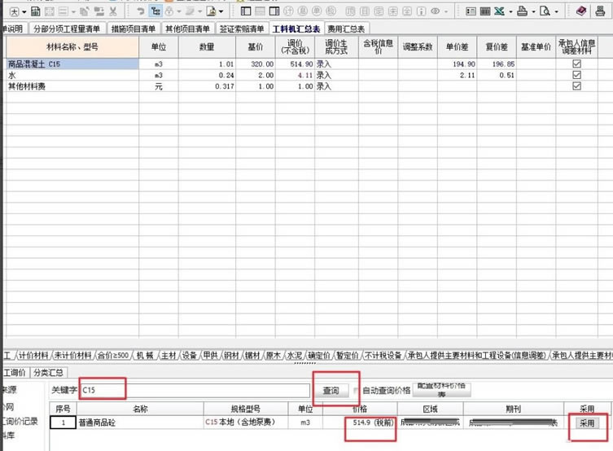Open dropdown arrow beside boxed 大 icon
This screenshot has height=451, width=613.
click(x=24, y=12)
